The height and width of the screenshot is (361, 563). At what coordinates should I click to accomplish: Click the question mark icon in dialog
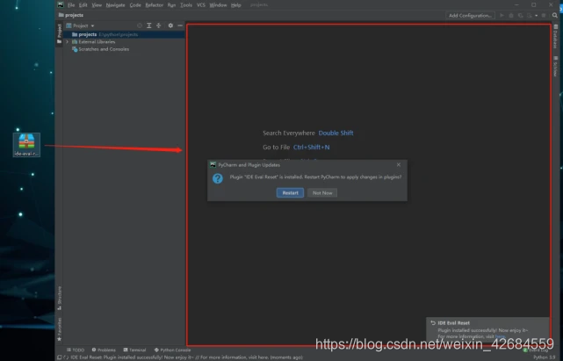[x=218, y=178]
